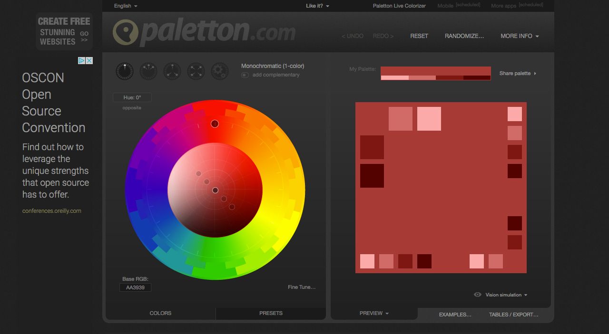The height and width of the screenshot is (334, 609).
Task: Open the Vision simulation dropdown
Action: pyautogui.click(x=506, y=295)
